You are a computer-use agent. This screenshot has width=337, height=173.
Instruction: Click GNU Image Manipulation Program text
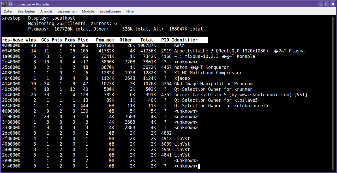pyautogui.click(x=213, y=84)
